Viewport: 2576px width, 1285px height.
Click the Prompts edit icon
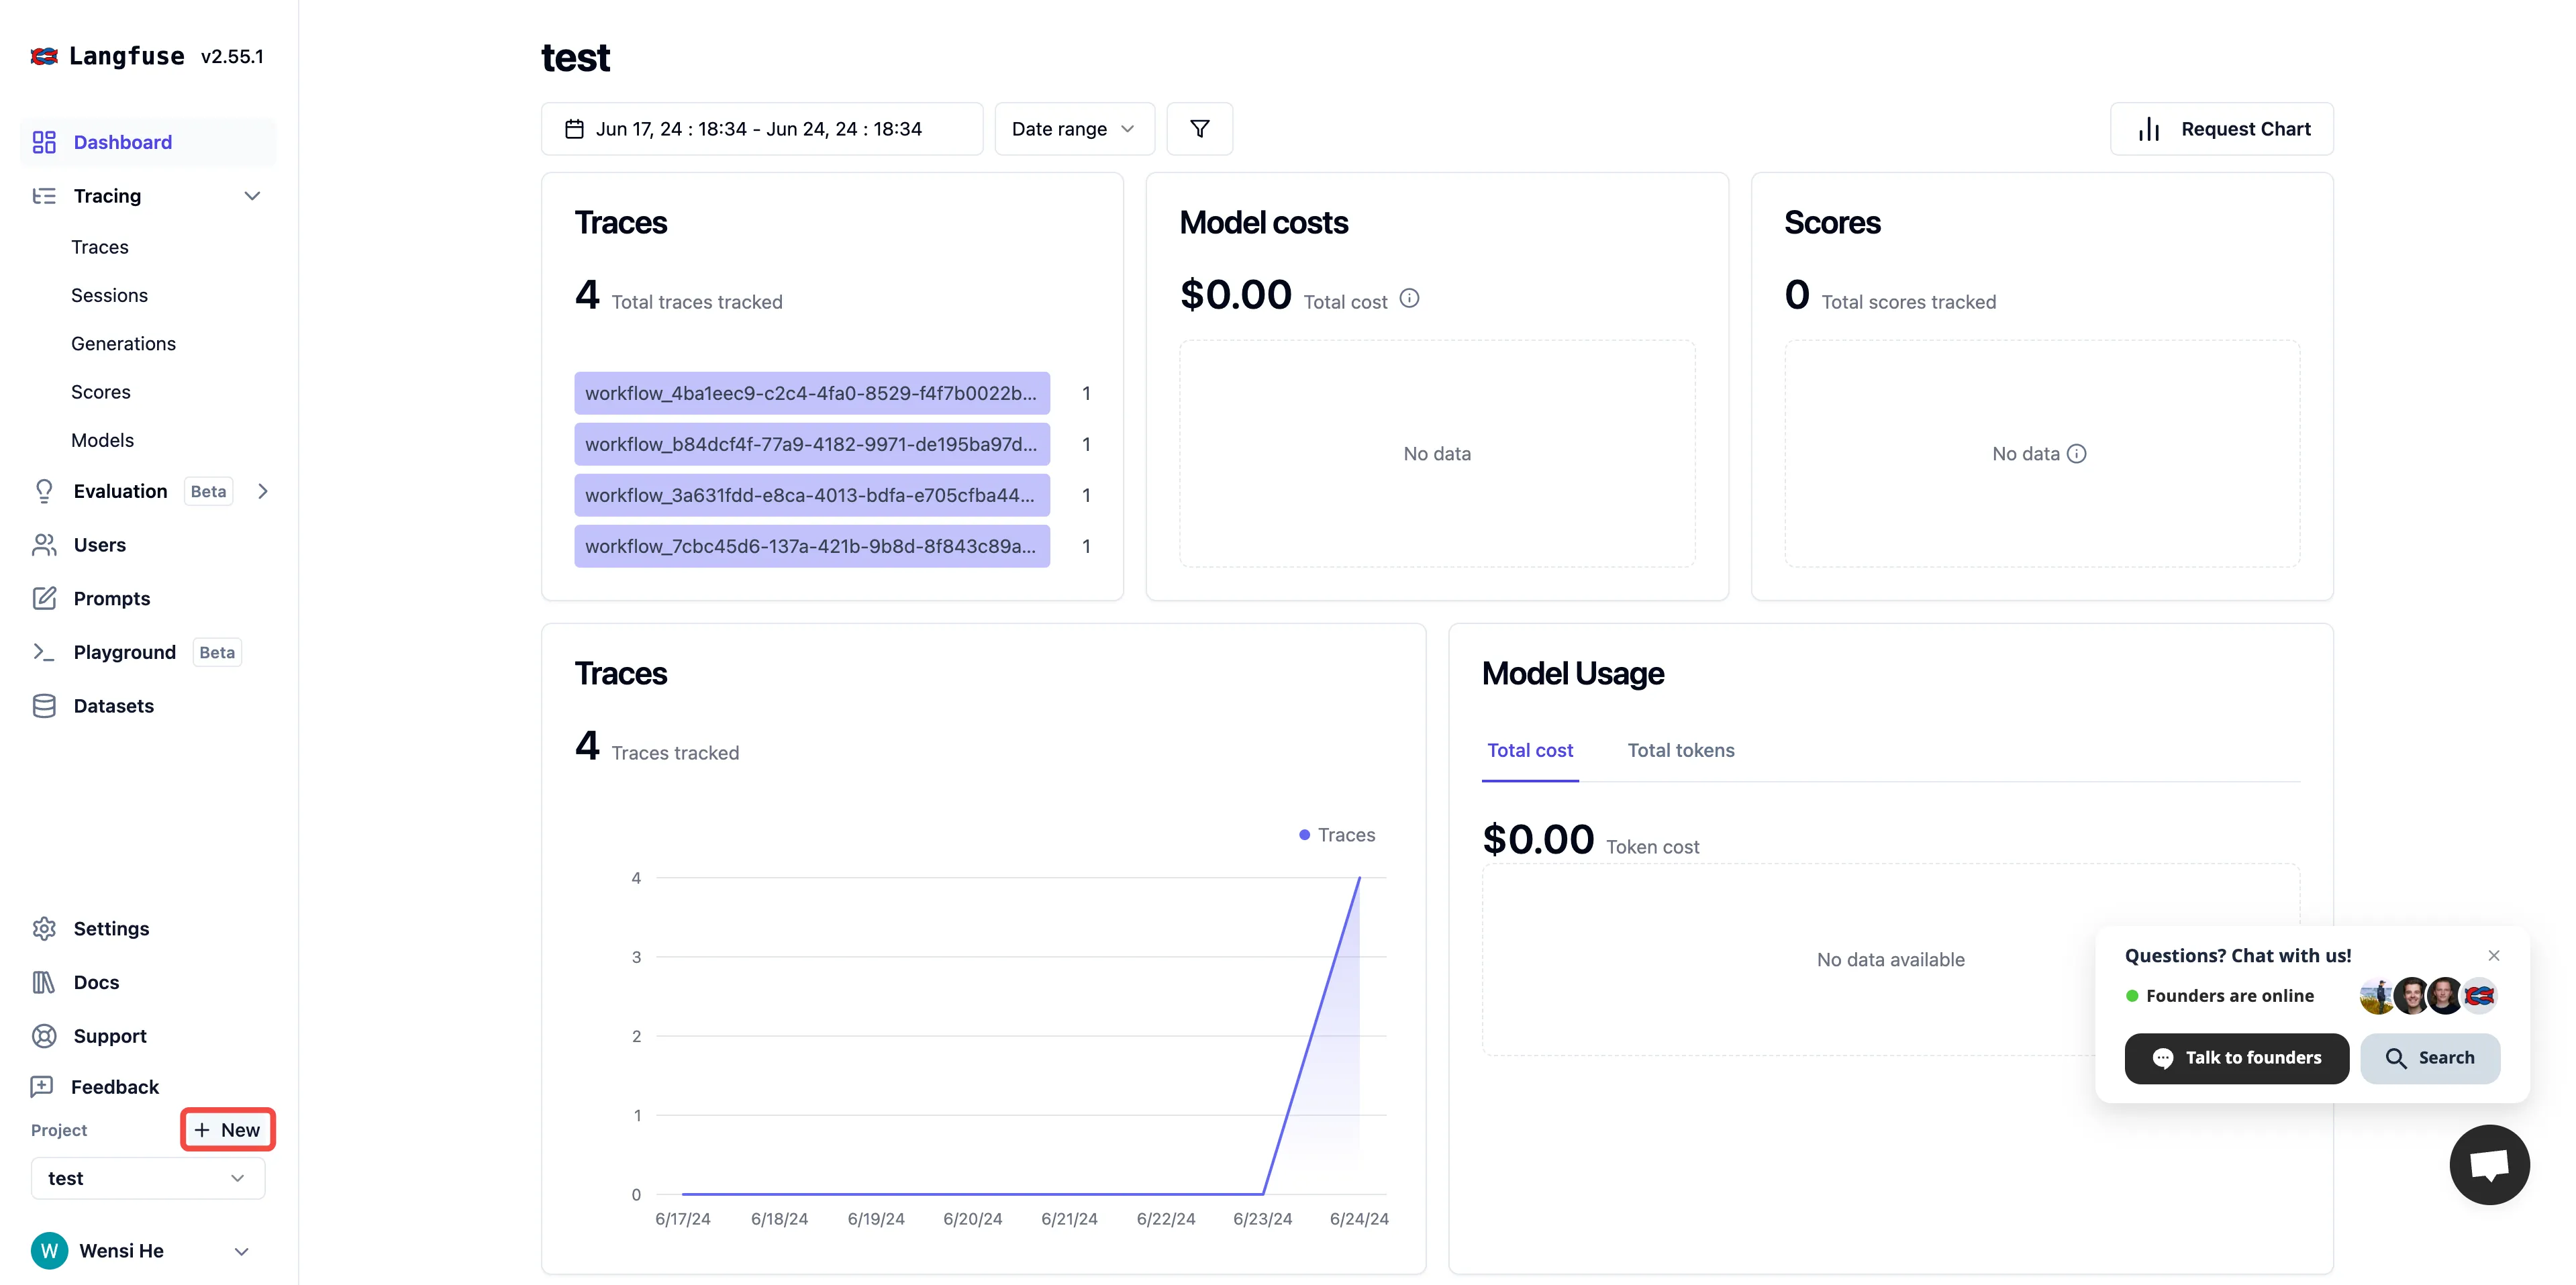click(x=44, y=598)
